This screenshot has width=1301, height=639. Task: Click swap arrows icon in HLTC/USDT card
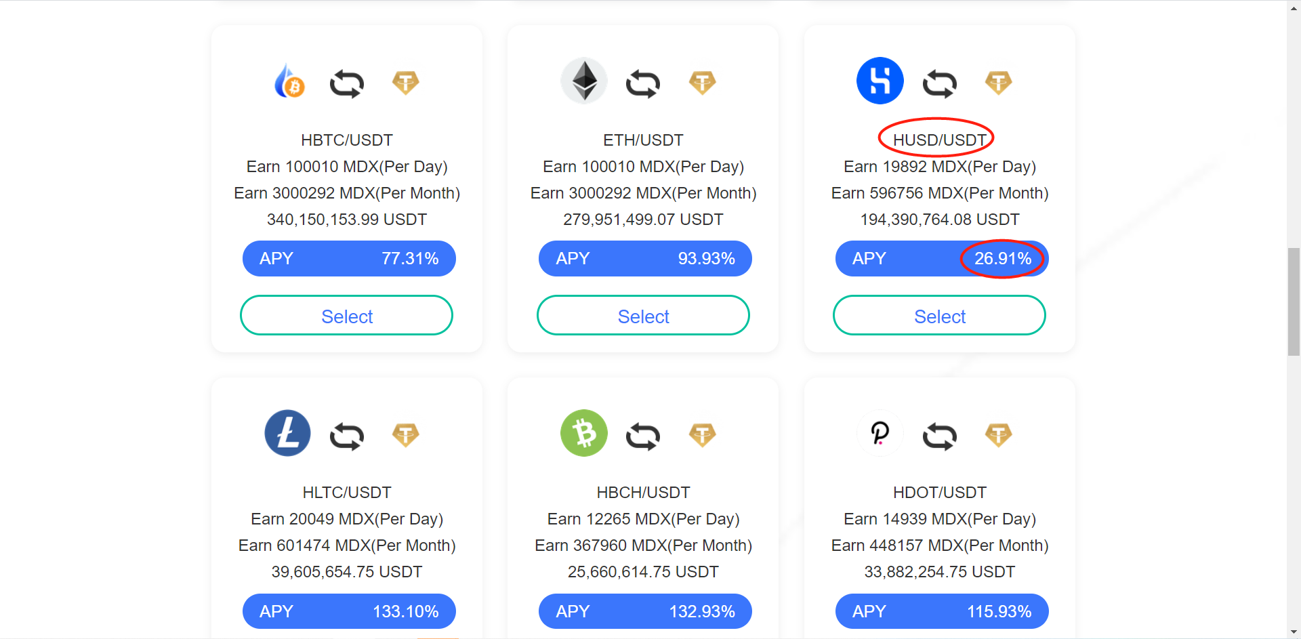[x=347, y=436]
